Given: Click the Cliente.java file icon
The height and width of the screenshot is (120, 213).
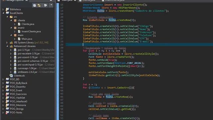Looking at the screenshot, I should coord(19,24).
